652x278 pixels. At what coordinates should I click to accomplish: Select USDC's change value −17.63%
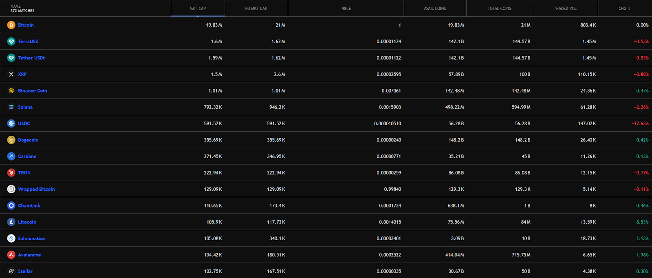[x=640, y=124]
